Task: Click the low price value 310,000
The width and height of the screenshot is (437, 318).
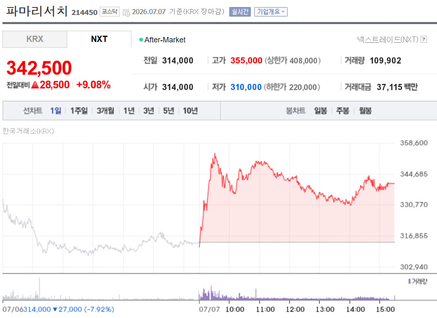Action: 246,87
